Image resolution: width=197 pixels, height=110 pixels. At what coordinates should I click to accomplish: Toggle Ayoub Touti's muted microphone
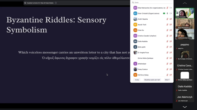click(x=167, y=25)
